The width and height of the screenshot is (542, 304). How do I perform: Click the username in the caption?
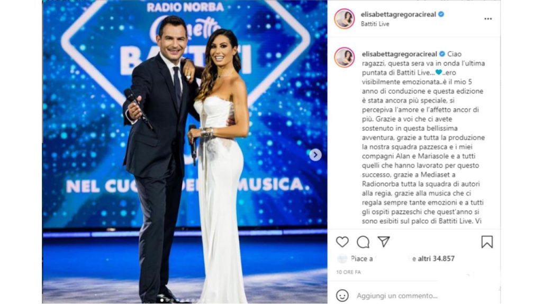(x=400, y=54)
